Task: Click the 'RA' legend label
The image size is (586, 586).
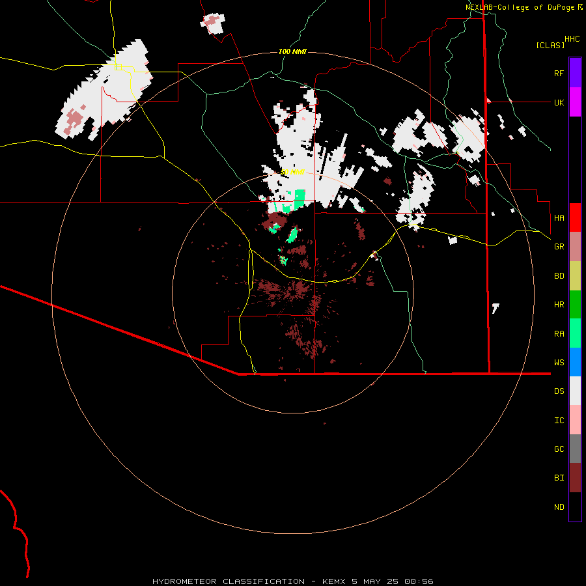Action: coord(559,334)
